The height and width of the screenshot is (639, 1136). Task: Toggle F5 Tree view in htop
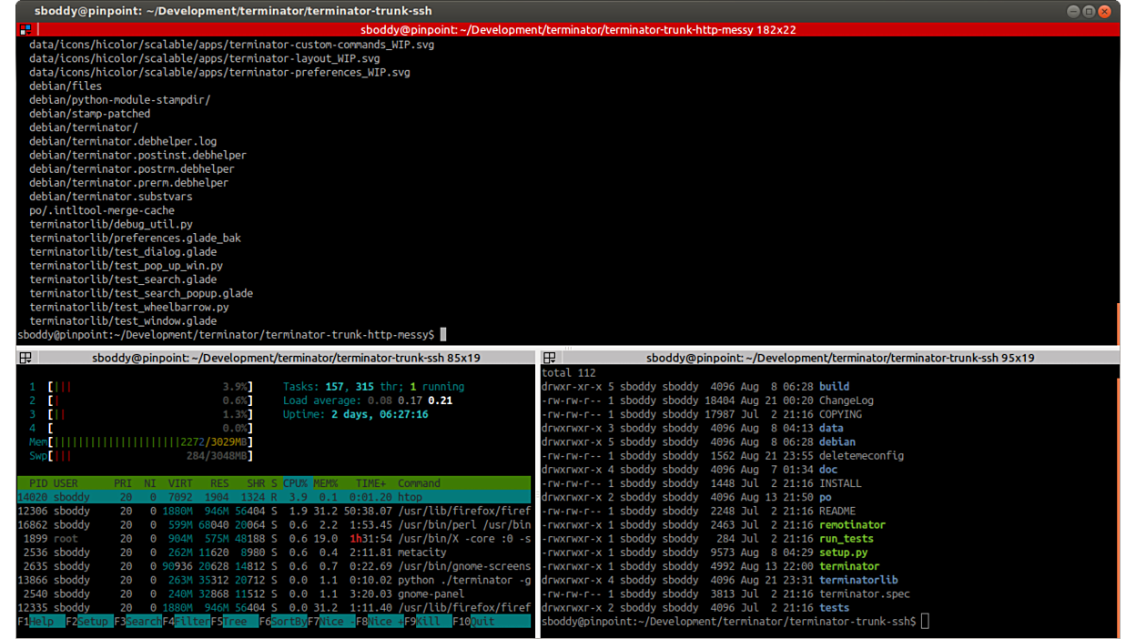tap(235, 622)
